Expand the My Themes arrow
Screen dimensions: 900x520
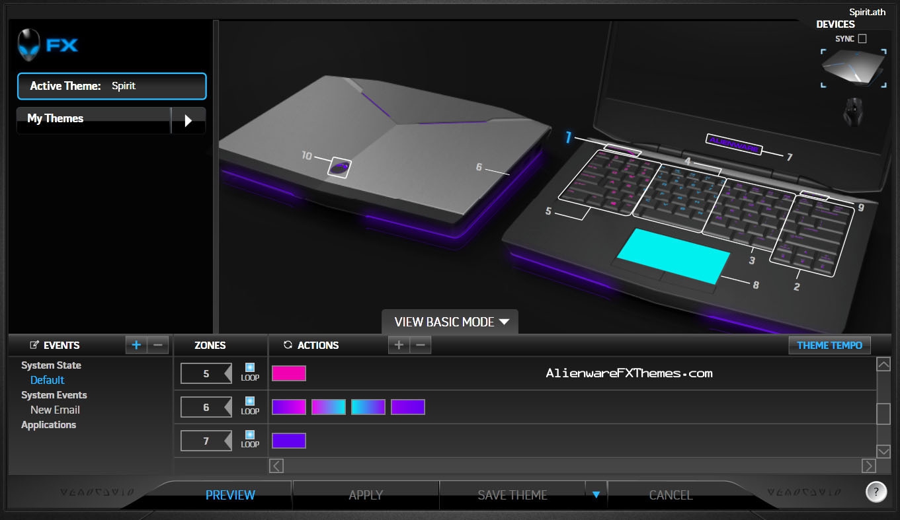pos(188,120)
